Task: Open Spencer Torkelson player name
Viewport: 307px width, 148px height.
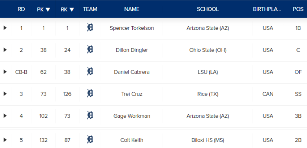Action: point(132,28)
